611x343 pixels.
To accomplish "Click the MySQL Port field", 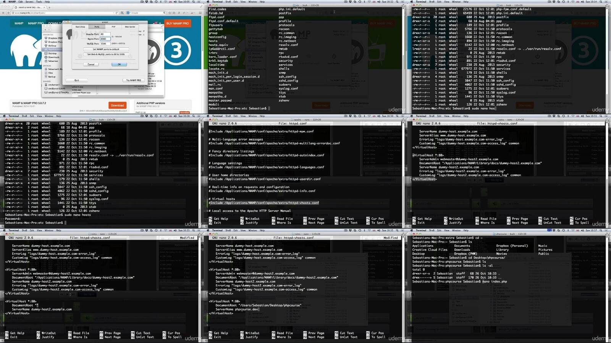I will pos(105,43).
